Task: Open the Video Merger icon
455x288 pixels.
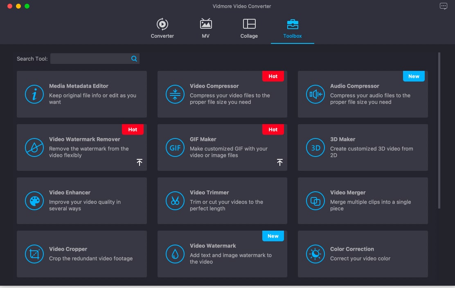Action: coord(315,201)
